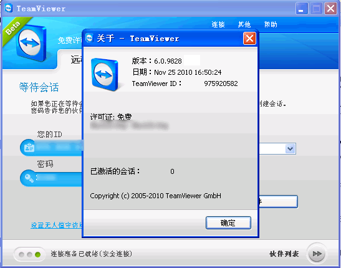Viewport: 341px width, 268px height.
Task: Expand the partner list arrow button
Action: 317,254
